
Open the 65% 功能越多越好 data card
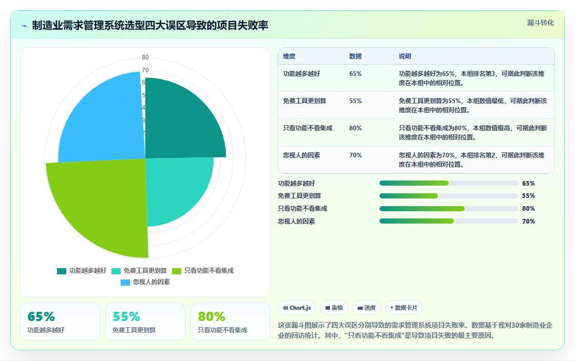(60, 322)
